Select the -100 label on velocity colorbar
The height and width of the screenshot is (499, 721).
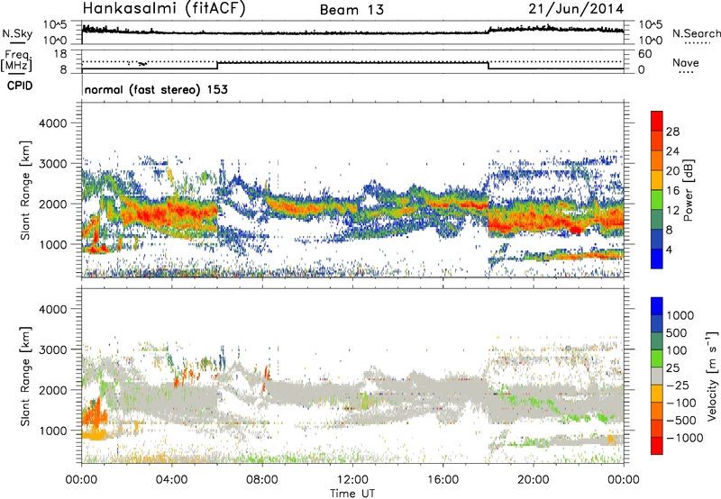[681, 403]
